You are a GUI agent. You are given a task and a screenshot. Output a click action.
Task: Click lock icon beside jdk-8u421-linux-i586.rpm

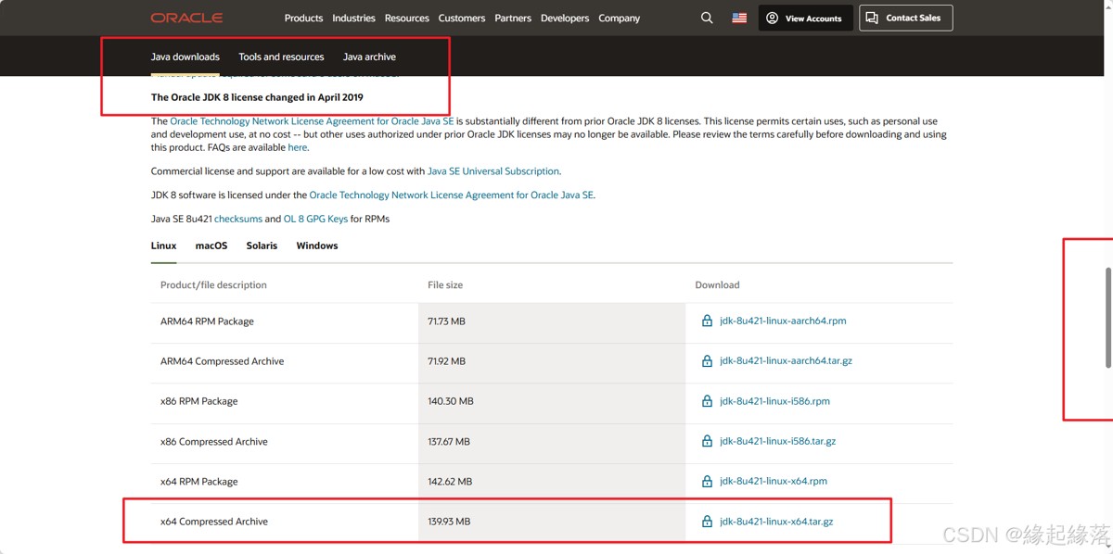tap(707, 401)
